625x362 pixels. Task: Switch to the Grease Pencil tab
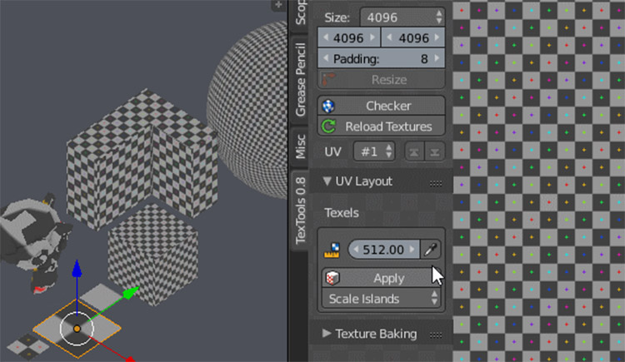(301, 77)
